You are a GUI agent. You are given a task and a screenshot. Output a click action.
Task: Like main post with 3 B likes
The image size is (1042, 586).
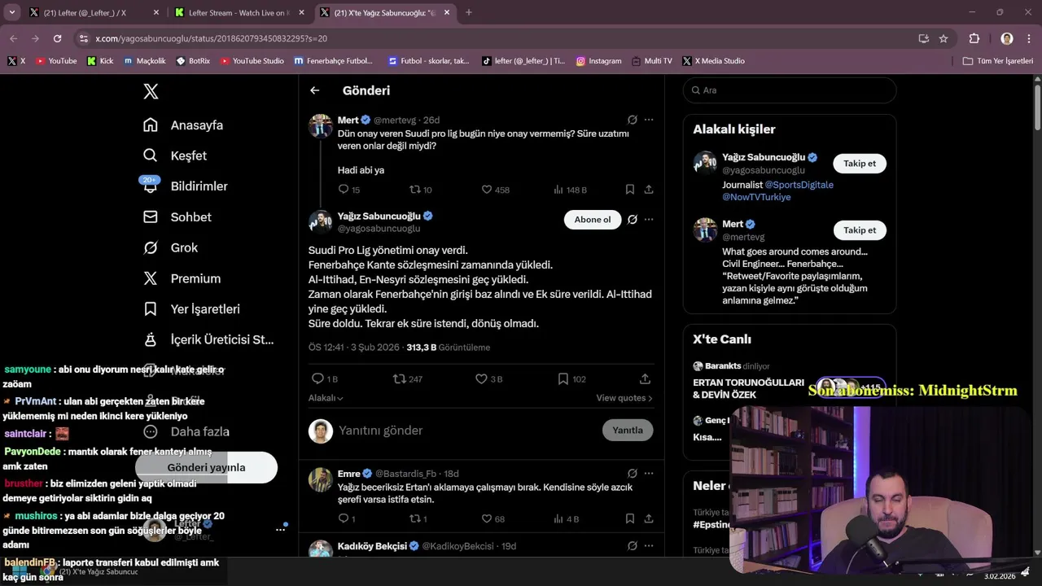pos(489,379)
